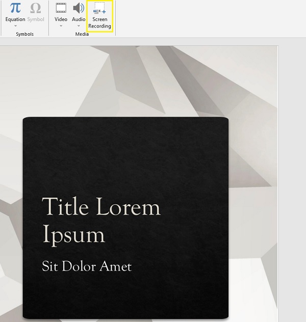Expand the Equation dropdown arrow
This screenshot has width=306, height=322.
pyautogui.click(x=15, y=26)
